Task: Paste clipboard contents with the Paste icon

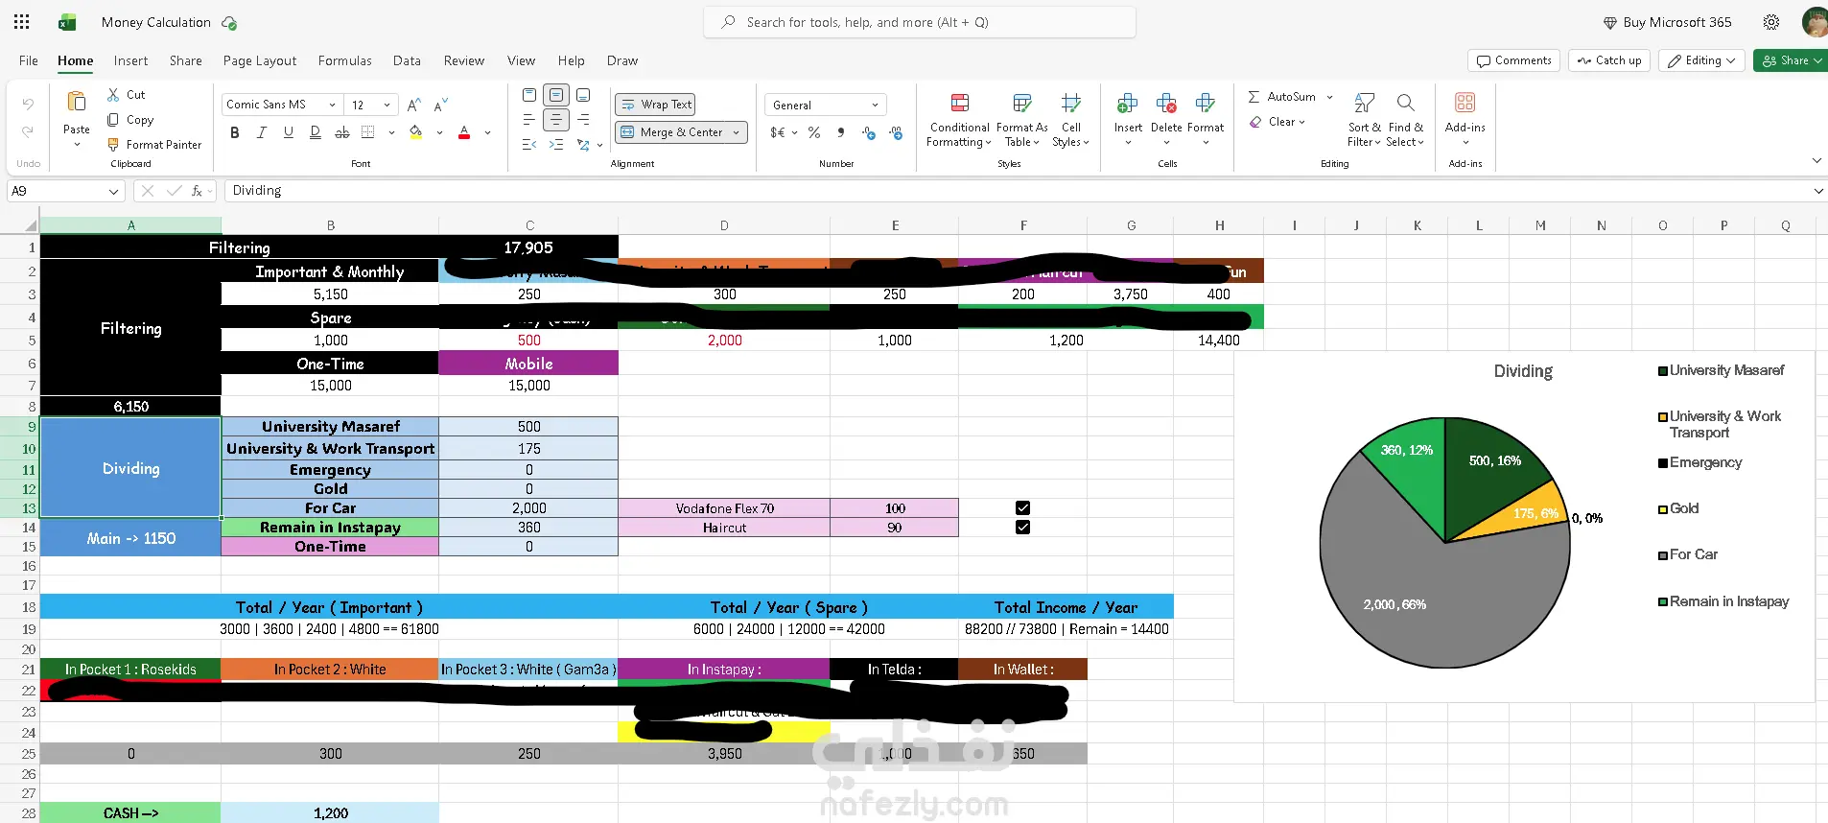Action: [x=77, y=102]
